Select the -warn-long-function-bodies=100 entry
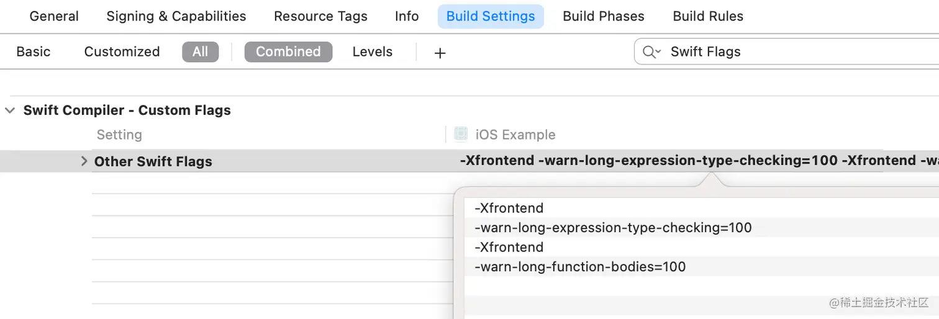This screenshot has height=319, width=939. pos(580,267)
